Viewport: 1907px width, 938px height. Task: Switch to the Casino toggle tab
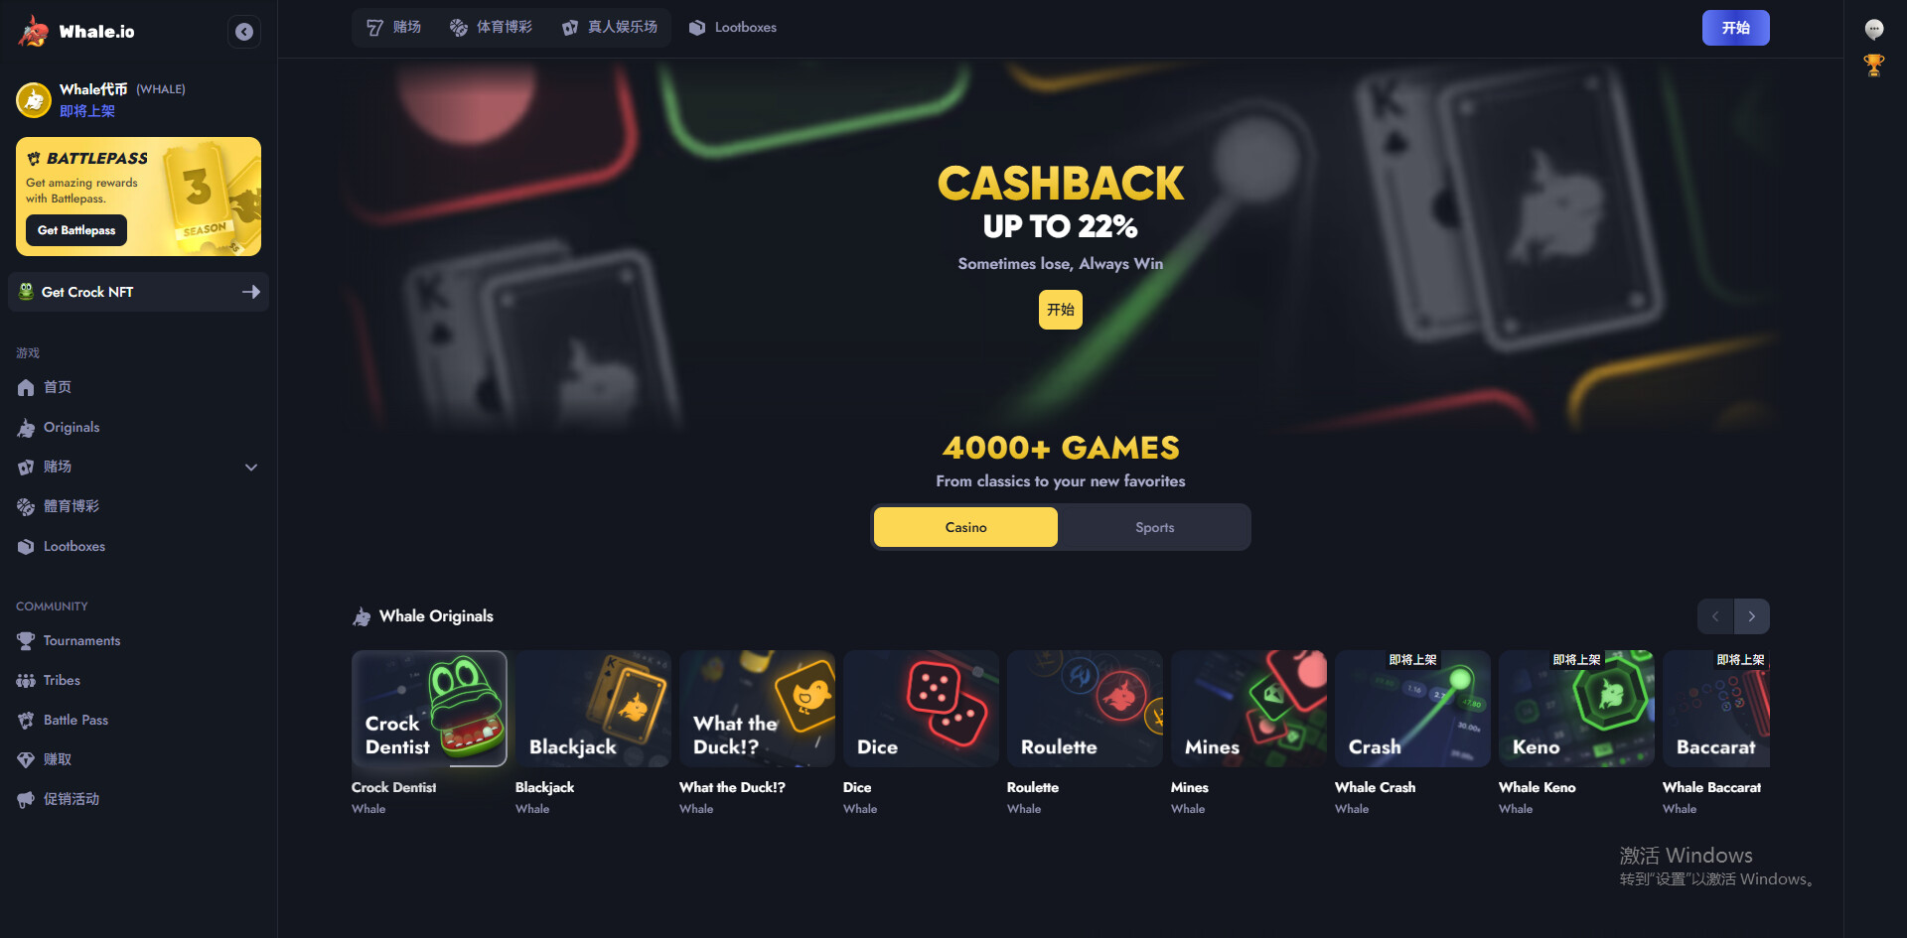tap(965, 527)
